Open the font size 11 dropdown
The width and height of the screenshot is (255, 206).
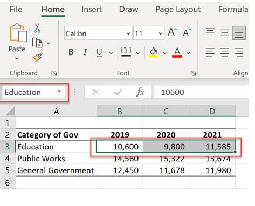(161, 33)
